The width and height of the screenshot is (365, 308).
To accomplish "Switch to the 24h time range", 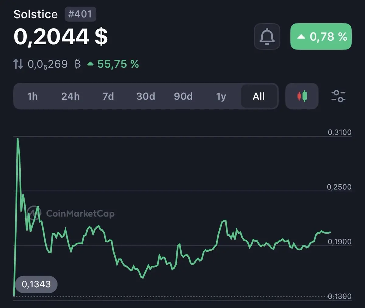I will tap(71, 96).
